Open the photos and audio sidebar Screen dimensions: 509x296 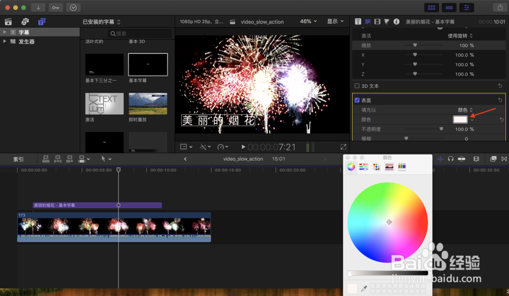tap(25, 22)
